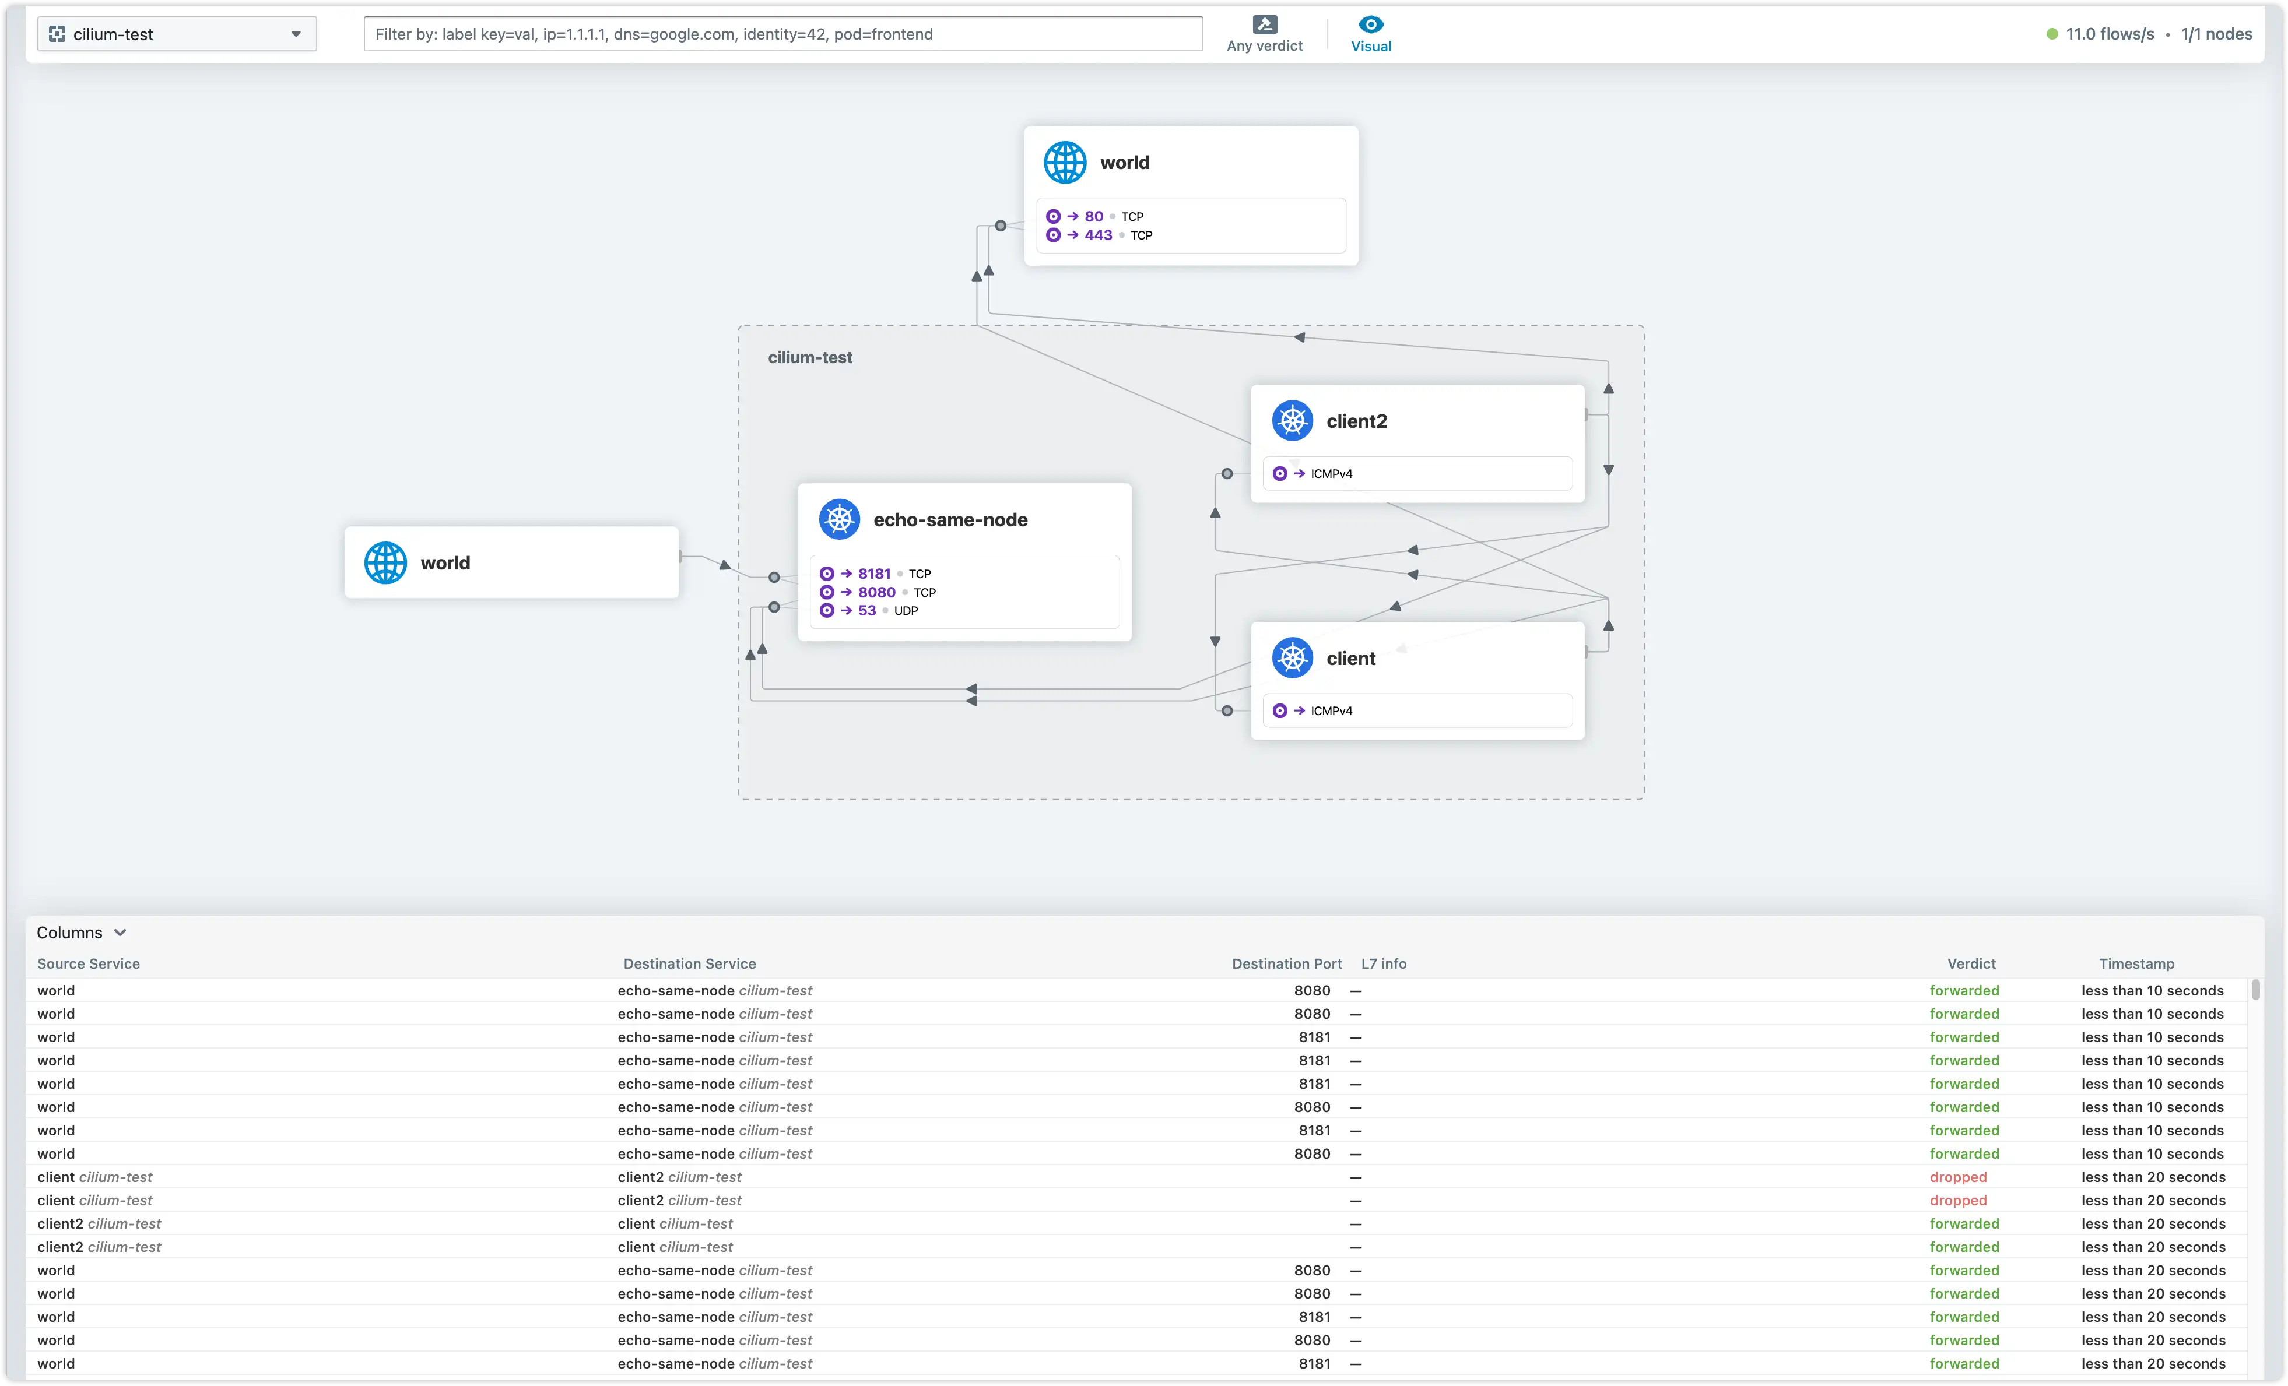Click the green flows status indicator dot
2288x1386 pixels.
2051,34
